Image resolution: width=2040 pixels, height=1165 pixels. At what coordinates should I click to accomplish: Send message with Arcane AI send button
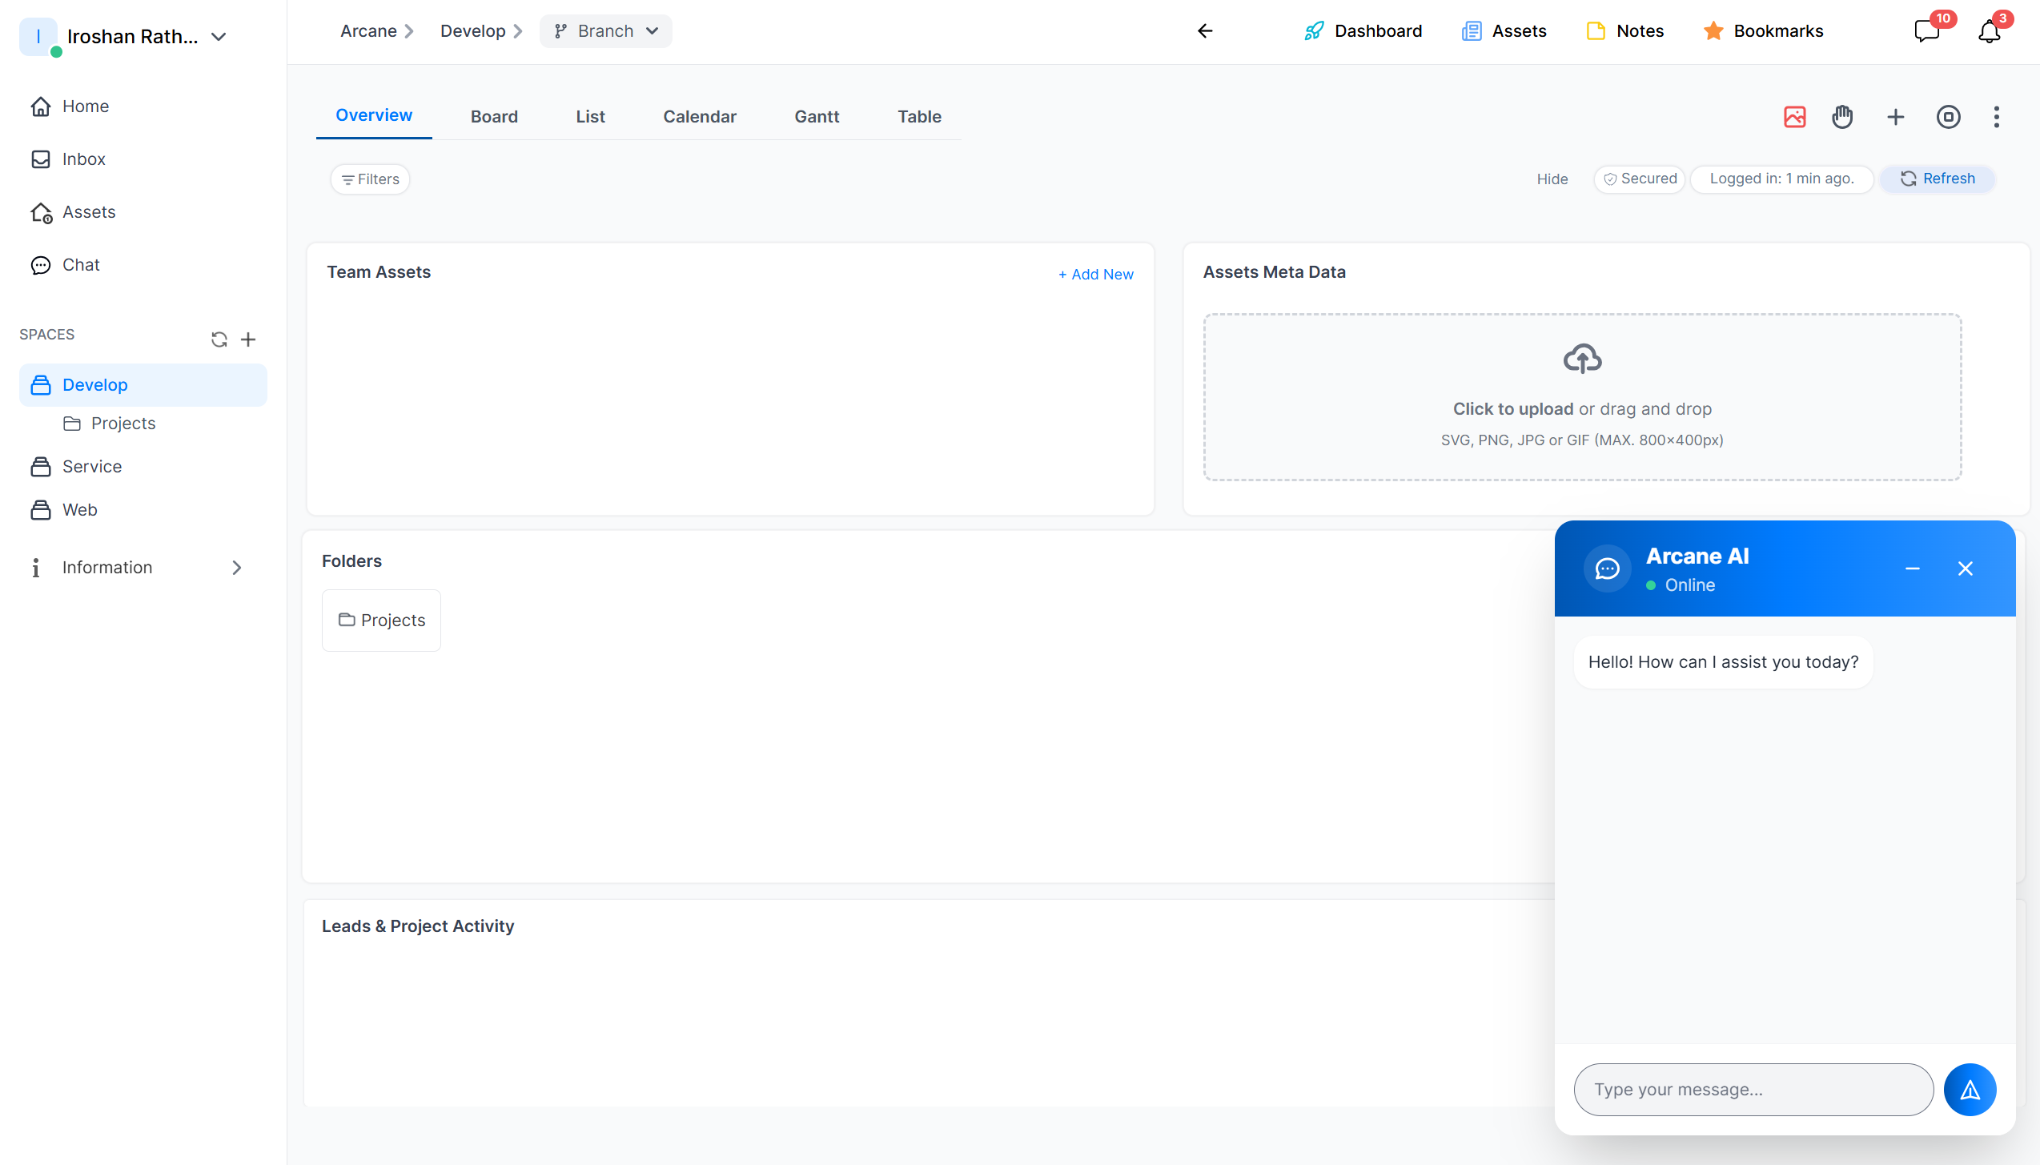coord(1970,1089)
